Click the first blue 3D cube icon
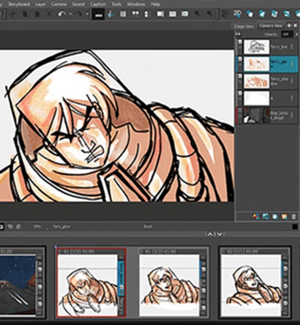The width and height of the screenshot is (300, 325). (250, 14)
